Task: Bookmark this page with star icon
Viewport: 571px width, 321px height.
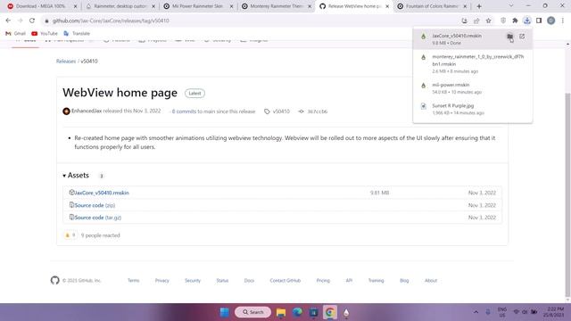Action: click(x=489, y=21)
